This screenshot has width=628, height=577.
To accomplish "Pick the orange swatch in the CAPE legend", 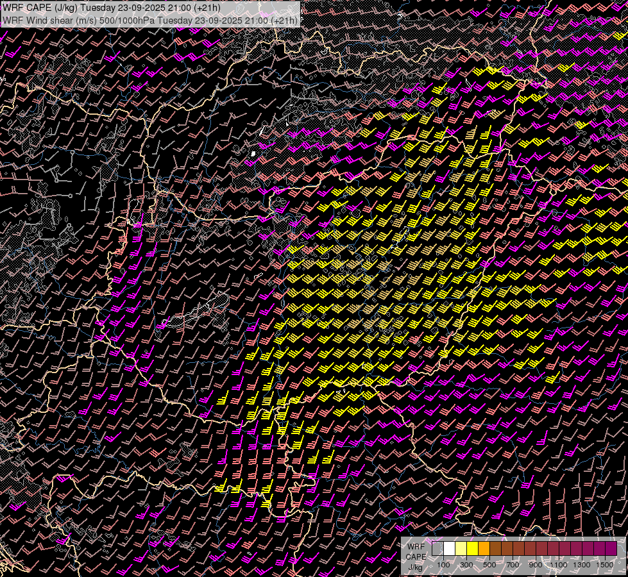I will [x=484, y=549].
